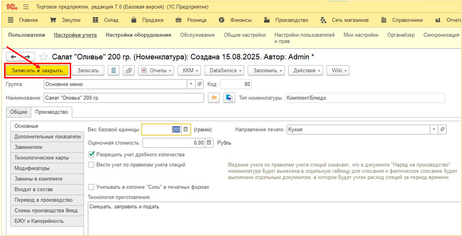The height and width of the screenshot is (236, 462).
Task: Click the back navigation arrow
Action: click(13, 57)
